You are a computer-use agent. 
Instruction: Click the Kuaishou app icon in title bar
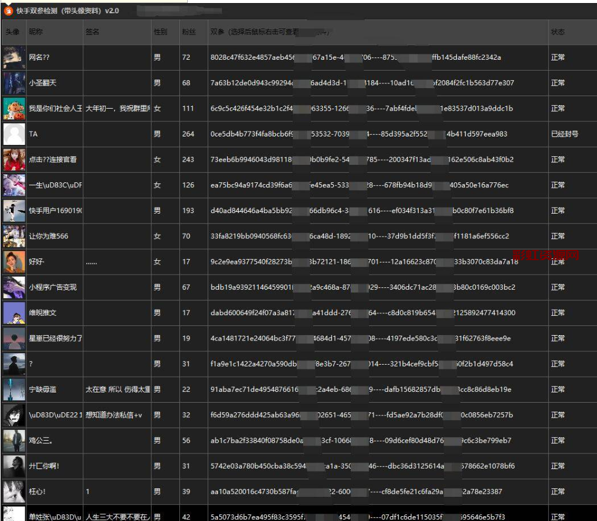pos(9,11)
